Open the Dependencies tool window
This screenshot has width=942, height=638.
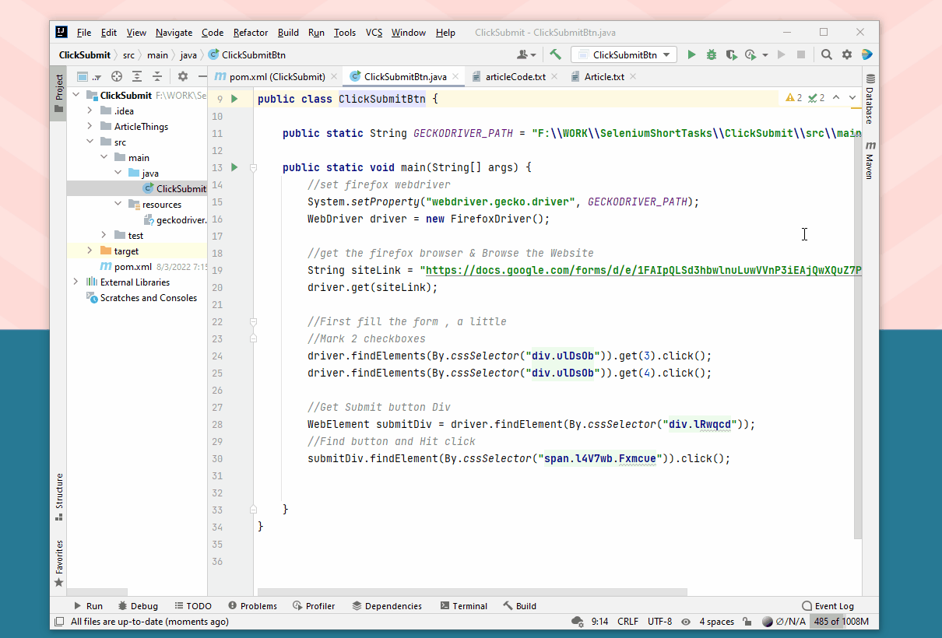[387, 606]
